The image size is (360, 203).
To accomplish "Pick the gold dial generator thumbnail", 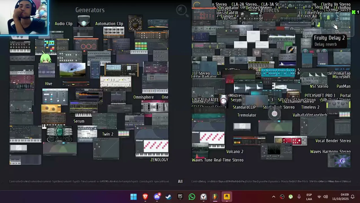I will point(135,24).
